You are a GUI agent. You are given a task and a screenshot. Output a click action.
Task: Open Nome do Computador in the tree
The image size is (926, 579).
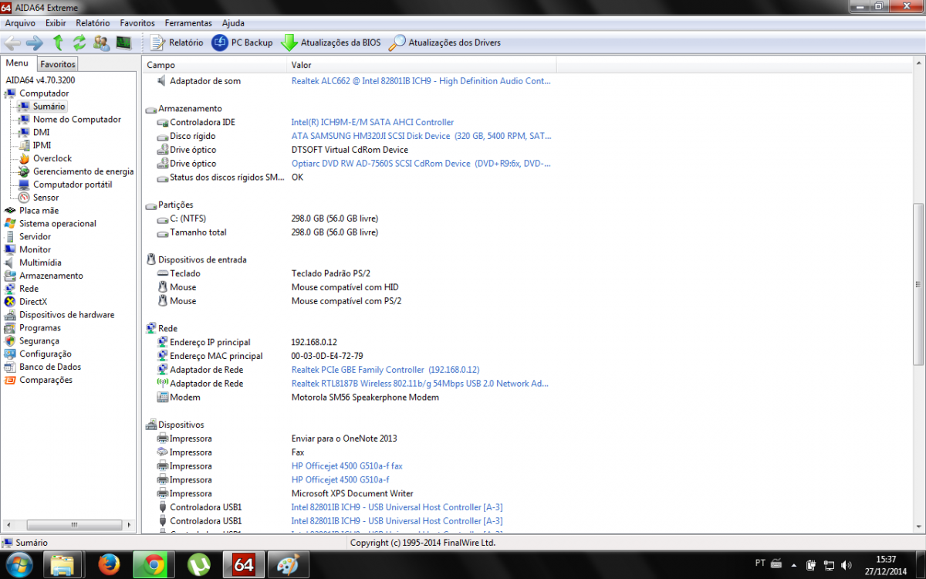(76, 120)
